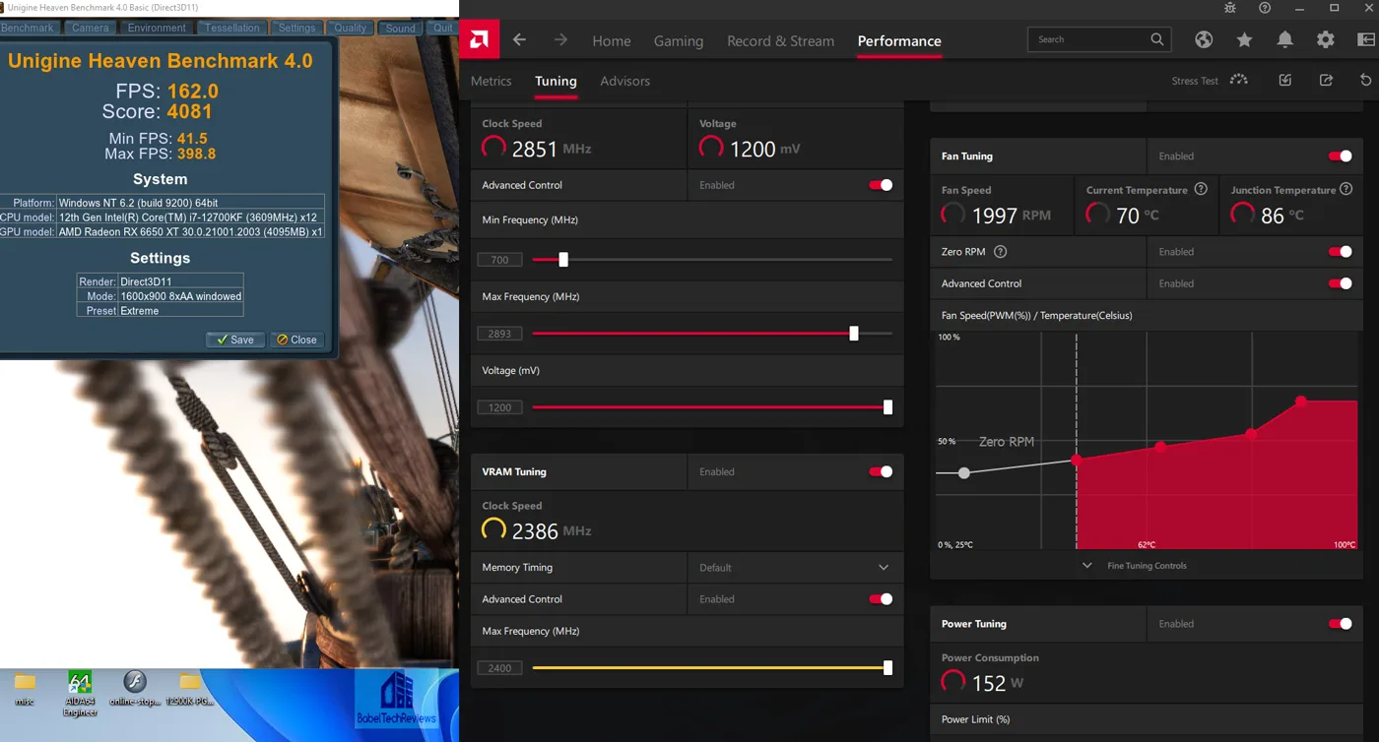This screenshot has height=742, width=1379.
Task: Disable the Zero RPM switch
Action: pos(1340,252)
